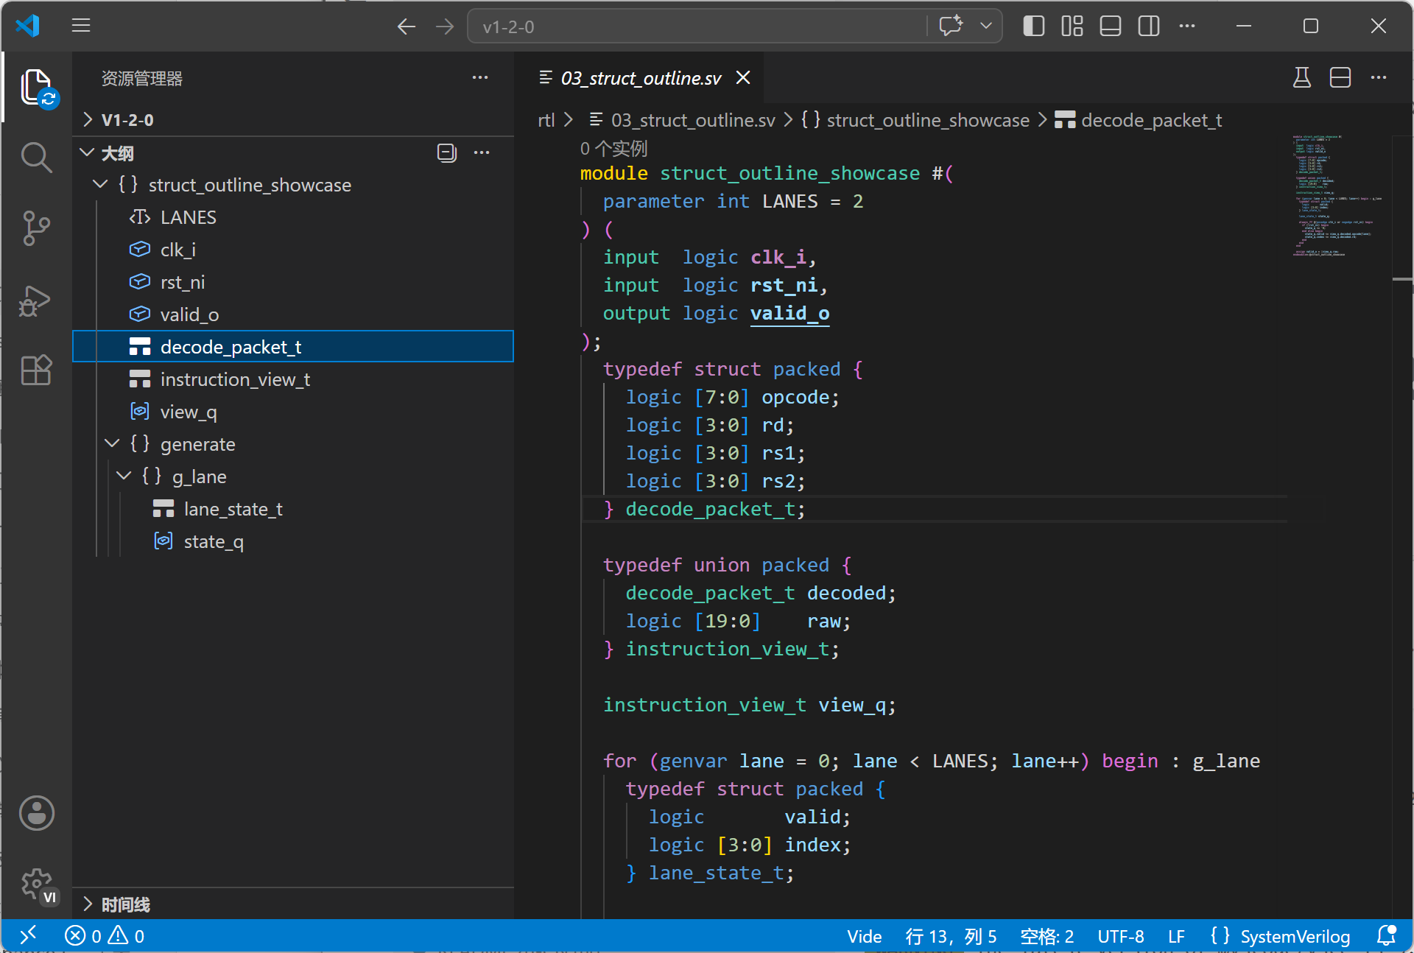Collapse all items in outline
This screenshot has width=1414, height=953.
(447, 152)
